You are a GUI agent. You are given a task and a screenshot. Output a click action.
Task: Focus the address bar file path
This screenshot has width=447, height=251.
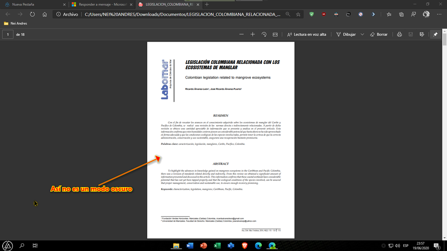pos(183,14)
